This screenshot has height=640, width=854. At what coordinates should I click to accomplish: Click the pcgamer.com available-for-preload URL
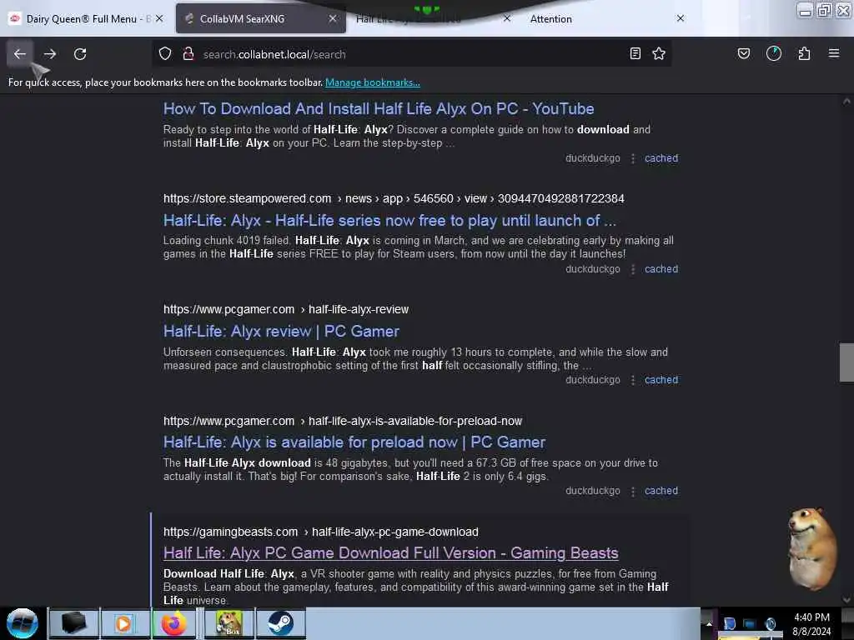click(343, 421)
